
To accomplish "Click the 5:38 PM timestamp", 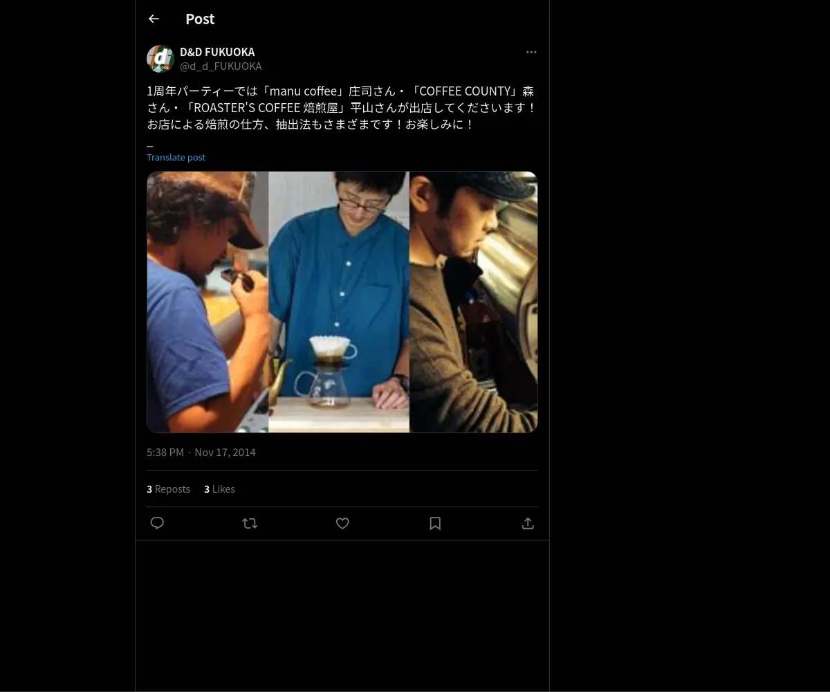I will [x=165, y=452].
